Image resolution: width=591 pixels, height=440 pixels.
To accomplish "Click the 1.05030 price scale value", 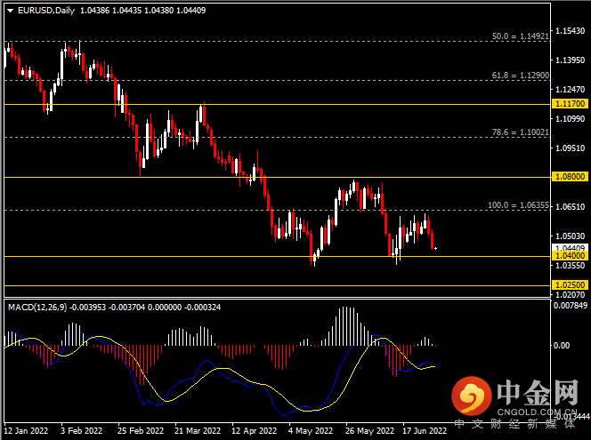I will (x=571, y=236).
